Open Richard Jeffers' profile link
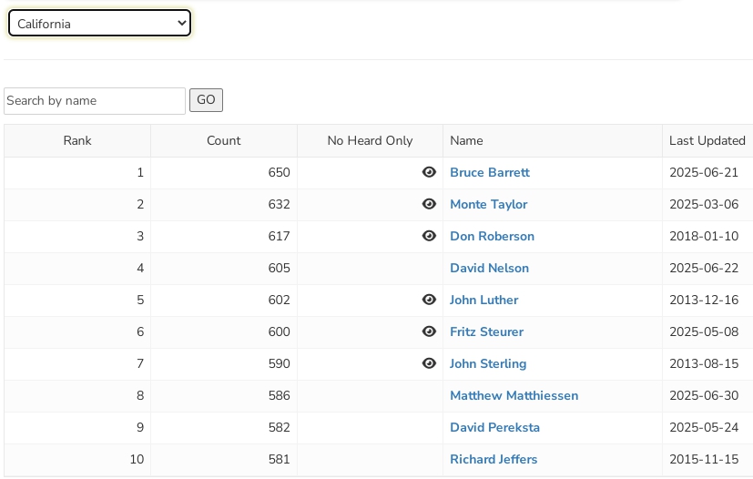 494,459
